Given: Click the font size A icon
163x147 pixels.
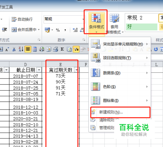Looking at the screenshot, I should click(x=7, y=50).
